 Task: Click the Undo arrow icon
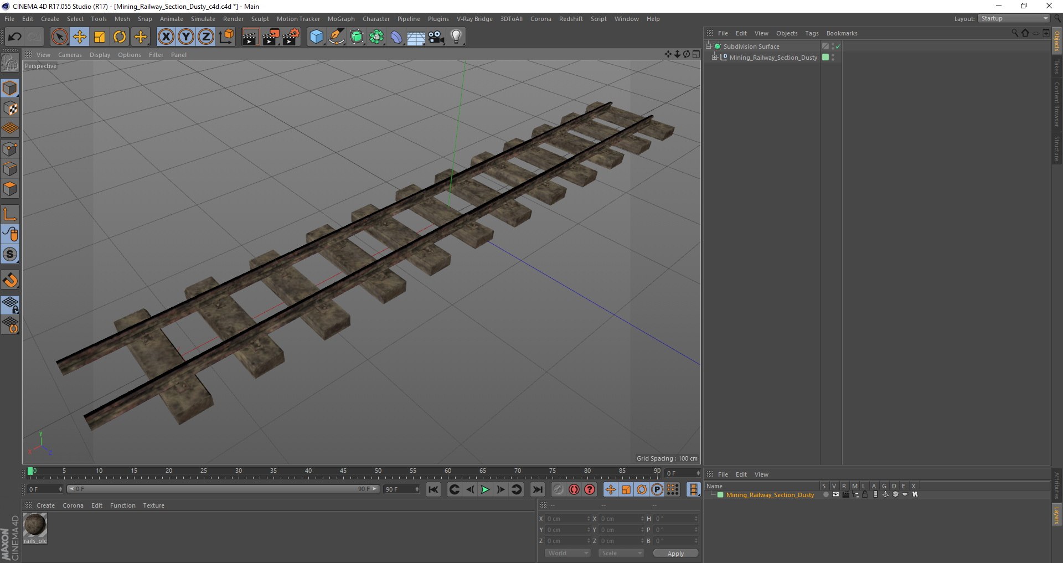14,37
